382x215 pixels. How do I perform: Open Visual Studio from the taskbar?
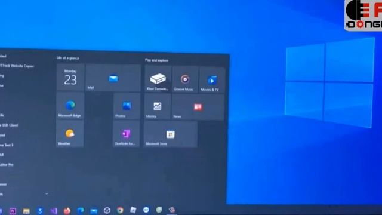[54, 211]
